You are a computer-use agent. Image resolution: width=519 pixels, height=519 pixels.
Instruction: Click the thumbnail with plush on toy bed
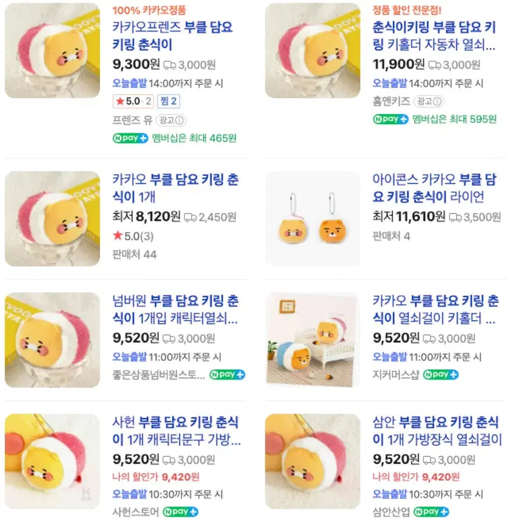coord(313,340)
